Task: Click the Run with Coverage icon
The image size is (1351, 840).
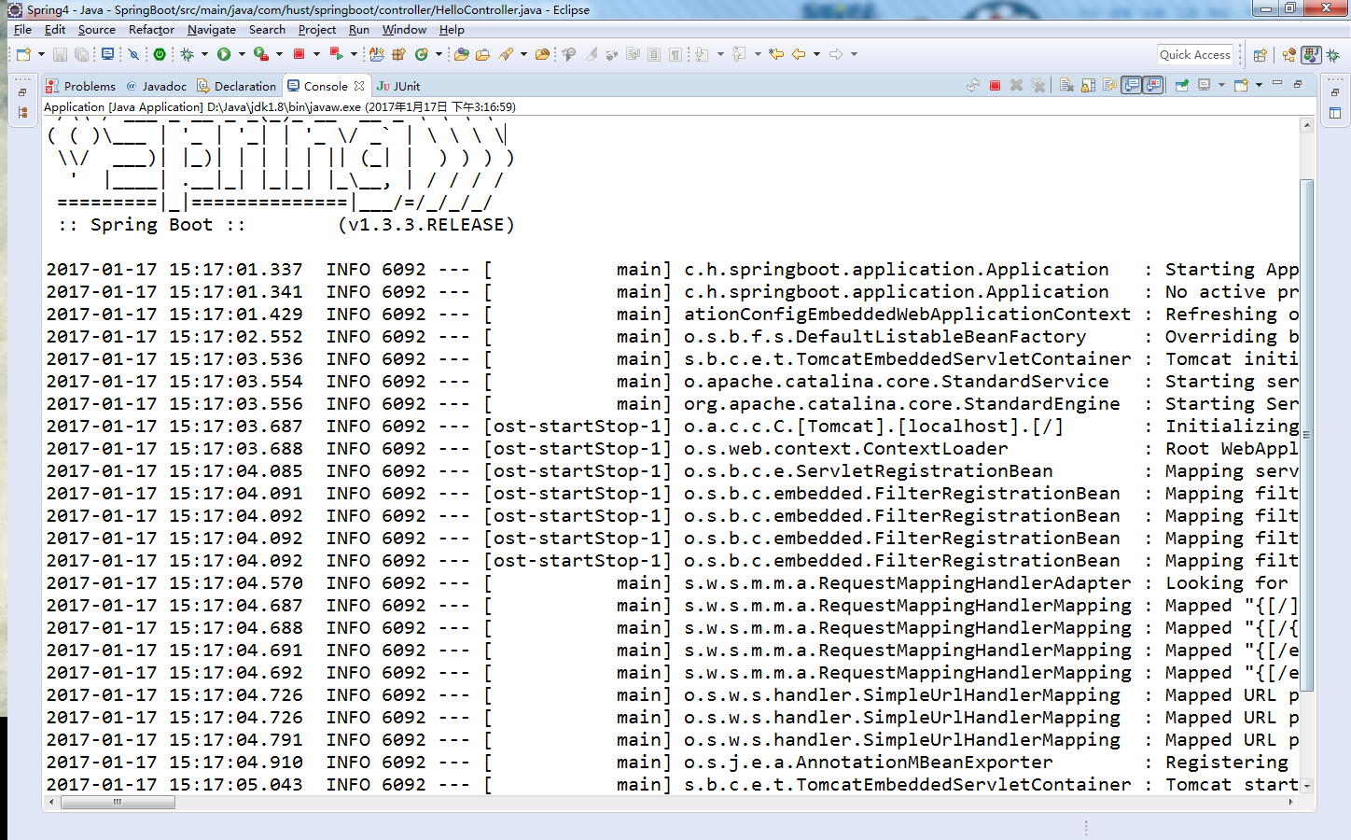Action: pyautogui.click(x=261, y=54)
